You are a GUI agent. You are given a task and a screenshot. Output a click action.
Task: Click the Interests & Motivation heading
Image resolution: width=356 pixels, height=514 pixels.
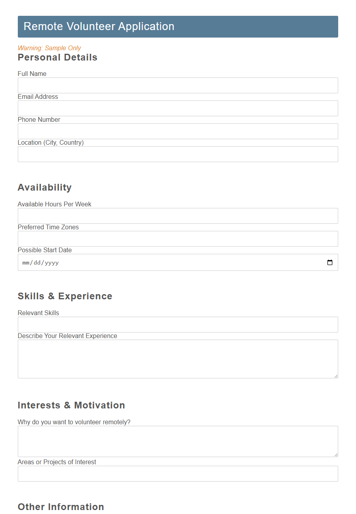point(71,405)
